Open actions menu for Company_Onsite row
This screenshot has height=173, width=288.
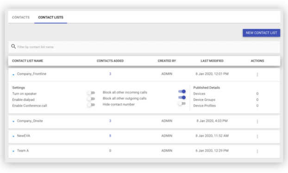(257, 121)
